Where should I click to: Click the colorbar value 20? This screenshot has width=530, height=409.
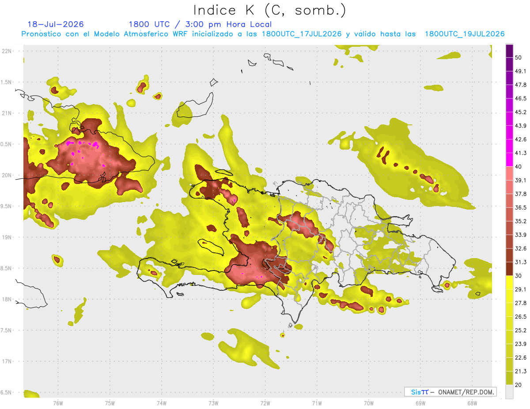coord(519,385)
